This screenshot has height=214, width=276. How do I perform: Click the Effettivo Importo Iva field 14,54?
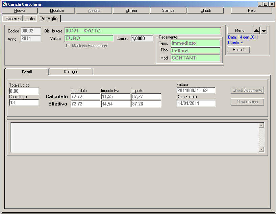point(116,104)
